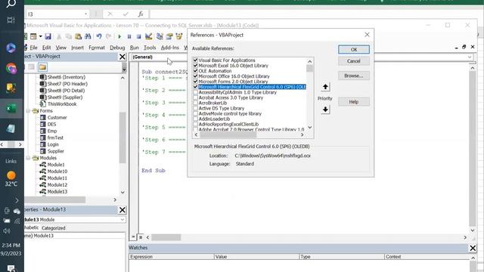The image size is (484, 272).
Task: Click the Reset stop icon
Action: point(139,37)
